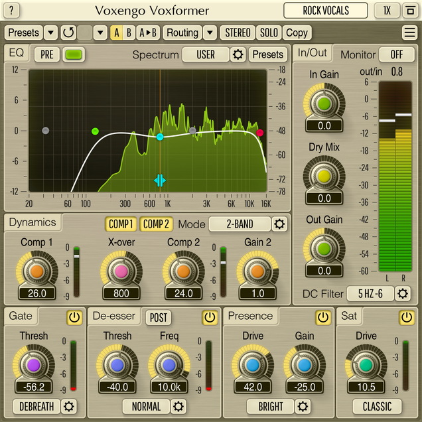Click the 1X oversampling button

point(387,11)
